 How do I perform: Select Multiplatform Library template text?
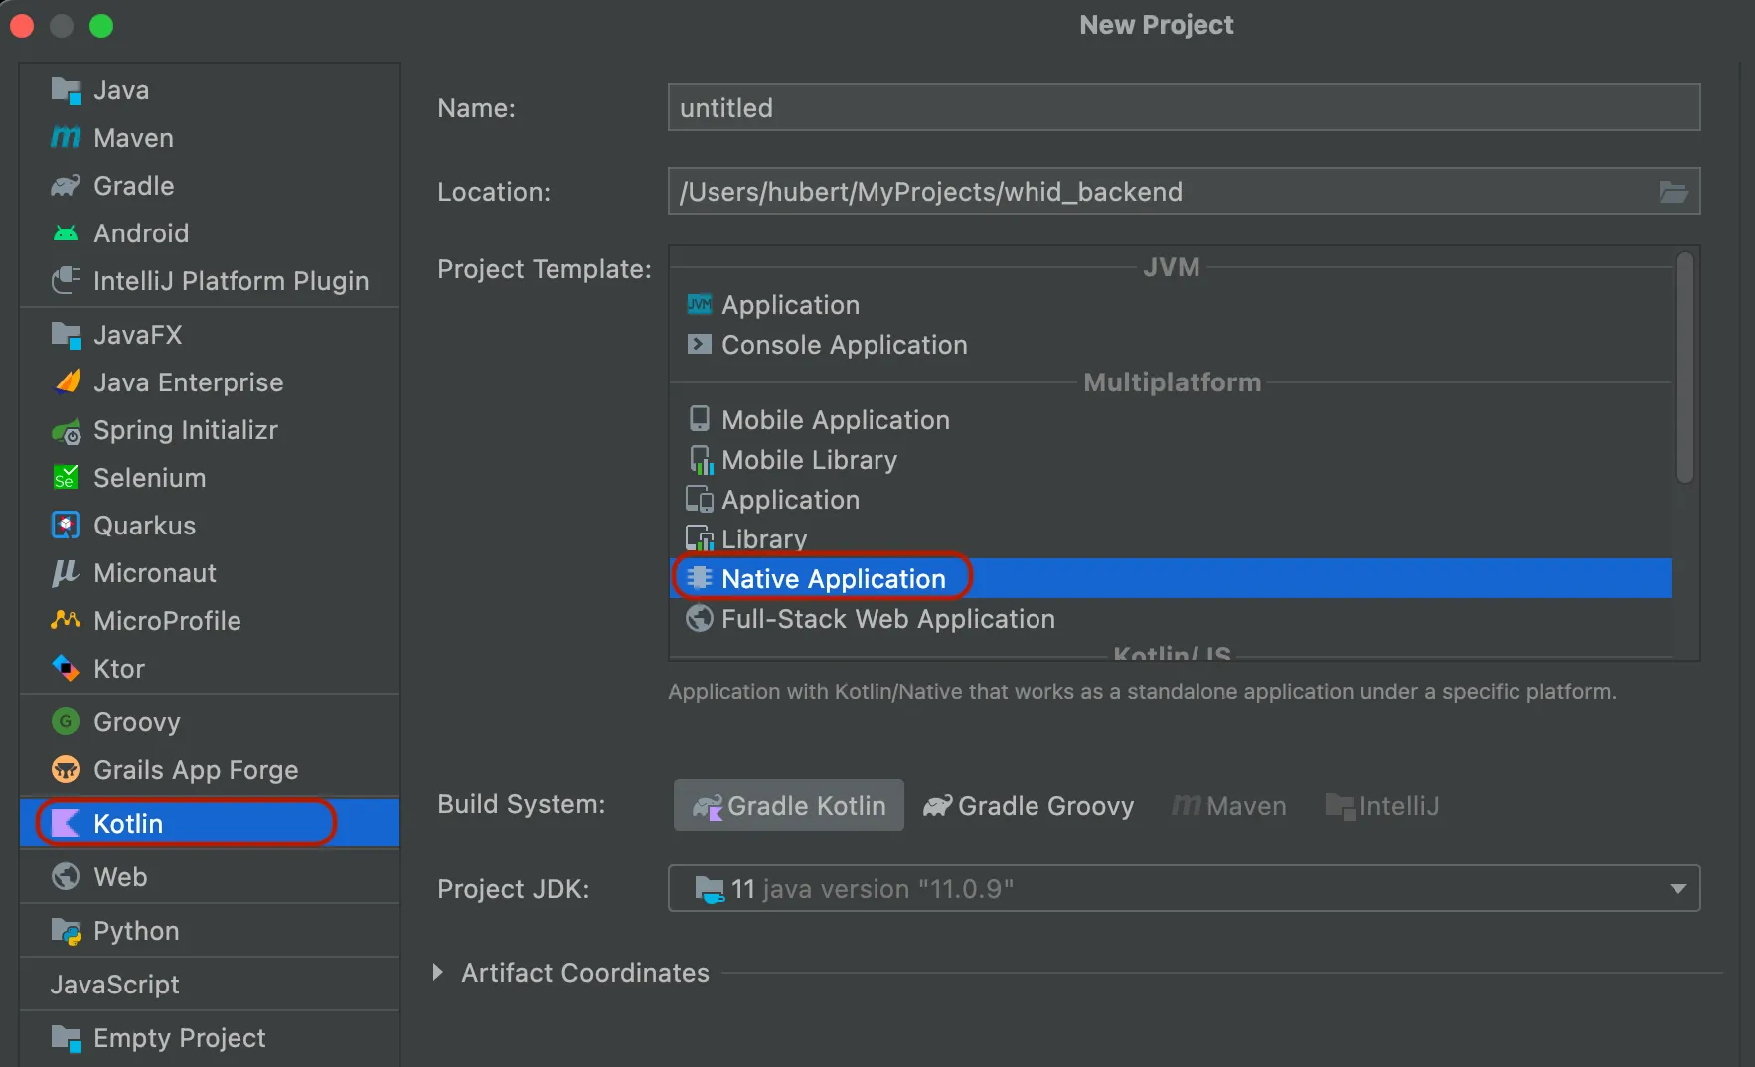(x=764, y=539)
